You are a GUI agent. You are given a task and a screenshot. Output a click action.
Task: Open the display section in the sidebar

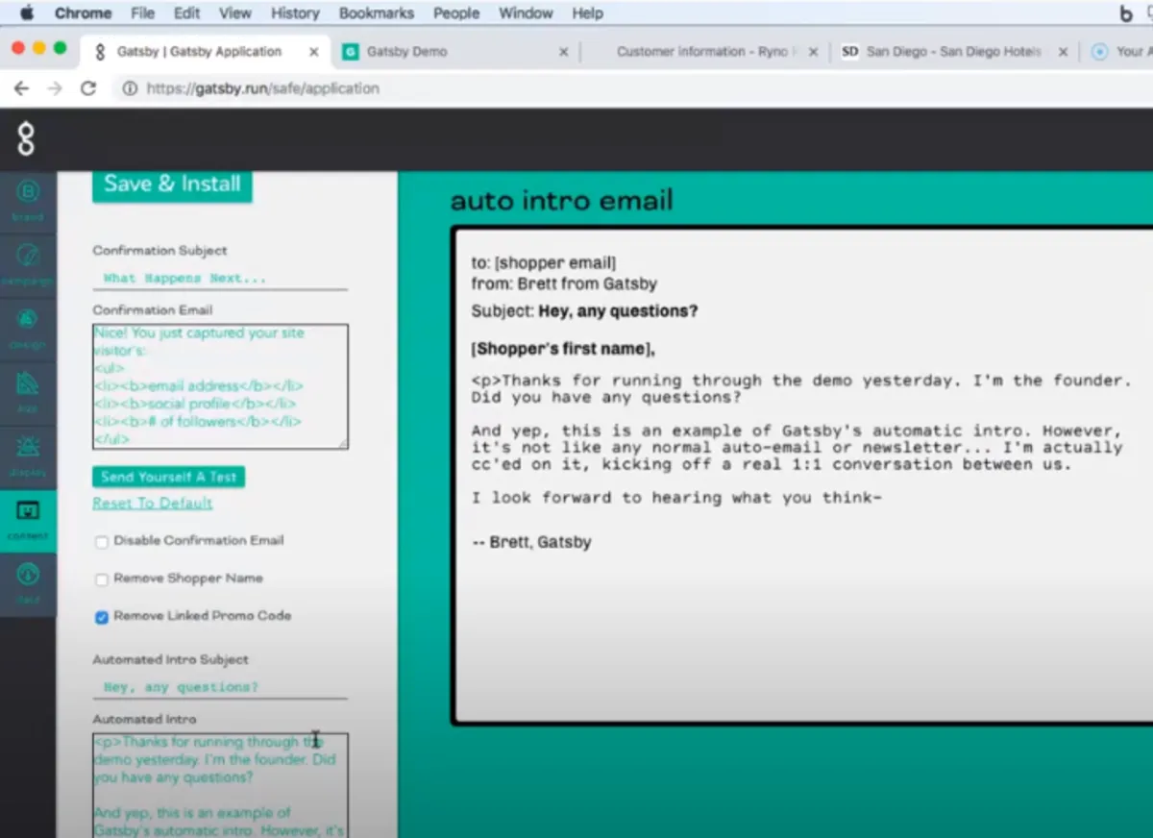tap(27, 455)
